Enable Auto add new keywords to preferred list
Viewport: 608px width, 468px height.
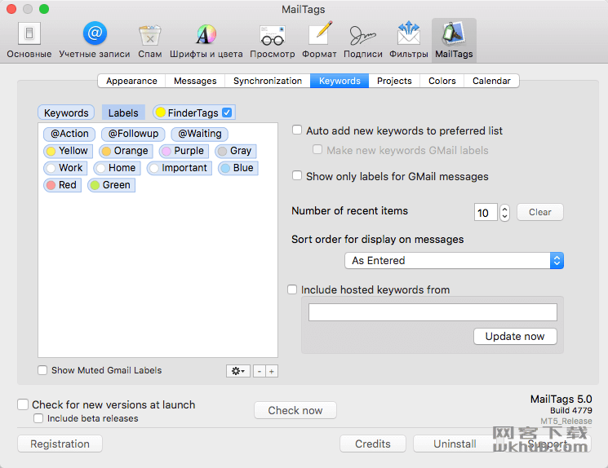(x=297, y=130)
